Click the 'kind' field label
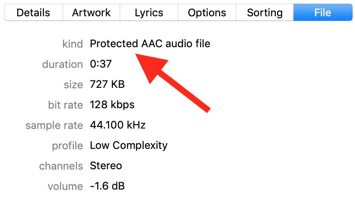The height and width of the screenshot is (205, 355). pyautogui.click(x=73, y=44)
